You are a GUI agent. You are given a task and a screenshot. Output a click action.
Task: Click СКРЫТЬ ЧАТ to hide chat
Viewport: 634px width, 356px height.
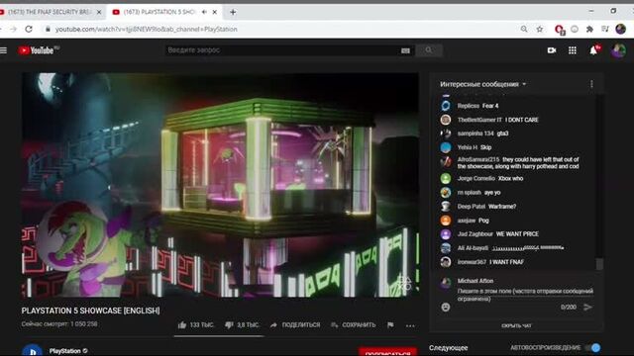click(516, 325)
